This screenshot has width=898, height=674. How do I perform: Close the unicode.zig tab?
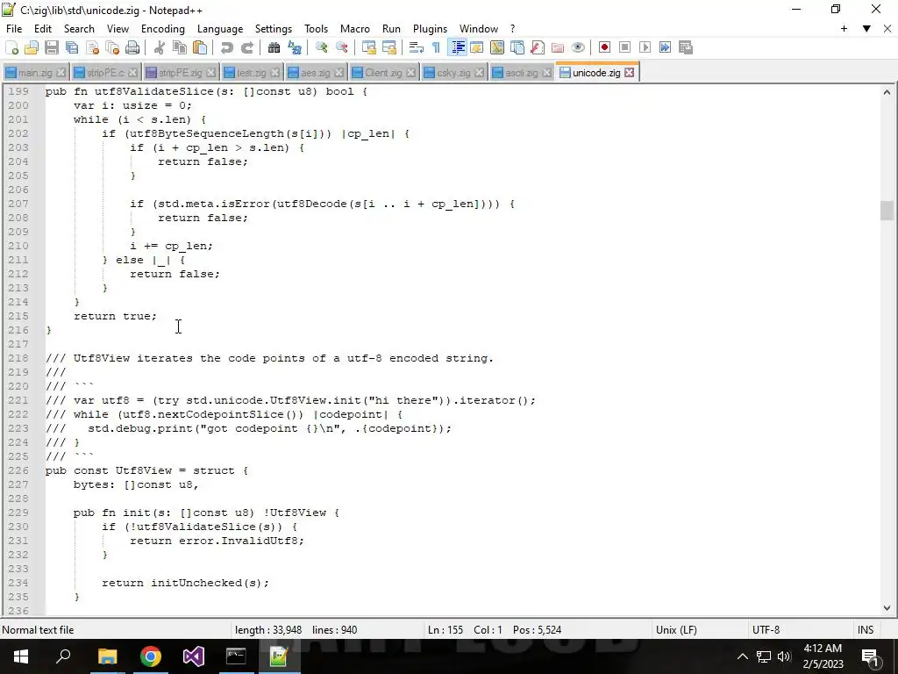coord(630,73)
